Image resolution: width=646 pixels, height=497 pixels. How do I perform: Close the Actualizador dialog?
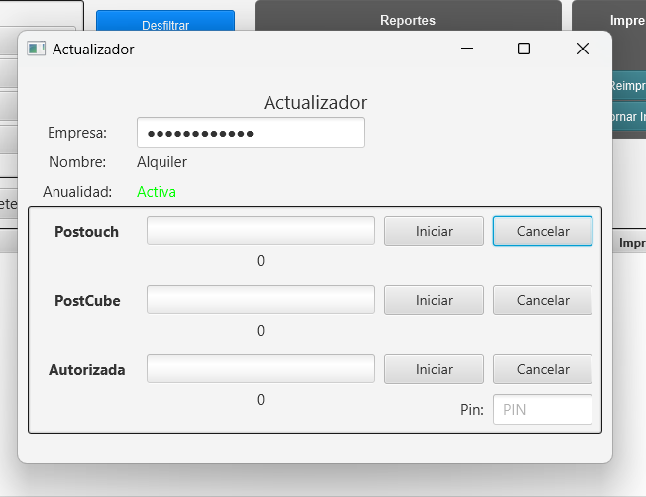point(583,49)
